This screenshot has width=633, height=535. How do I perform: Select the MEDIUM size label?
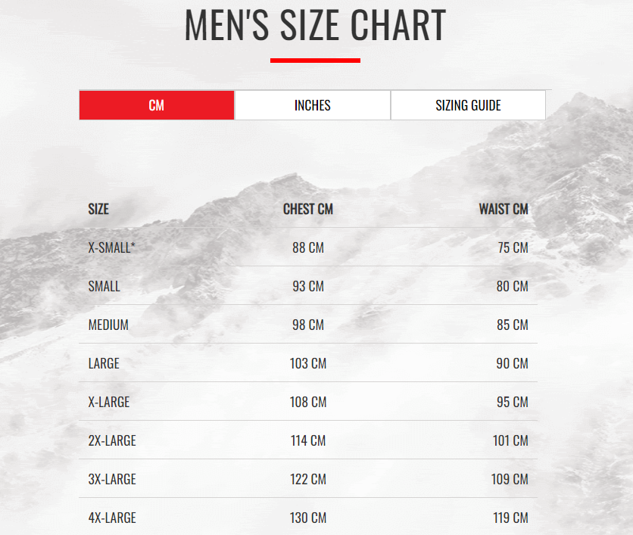pyautogui.click(x=107, y=325)
